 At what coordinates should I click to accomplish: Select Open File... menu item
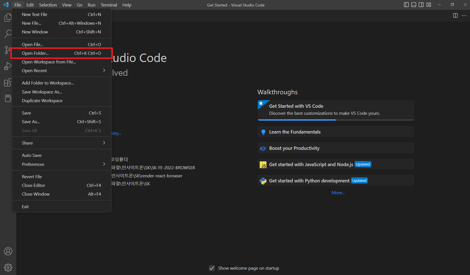[x=61, y=44]
